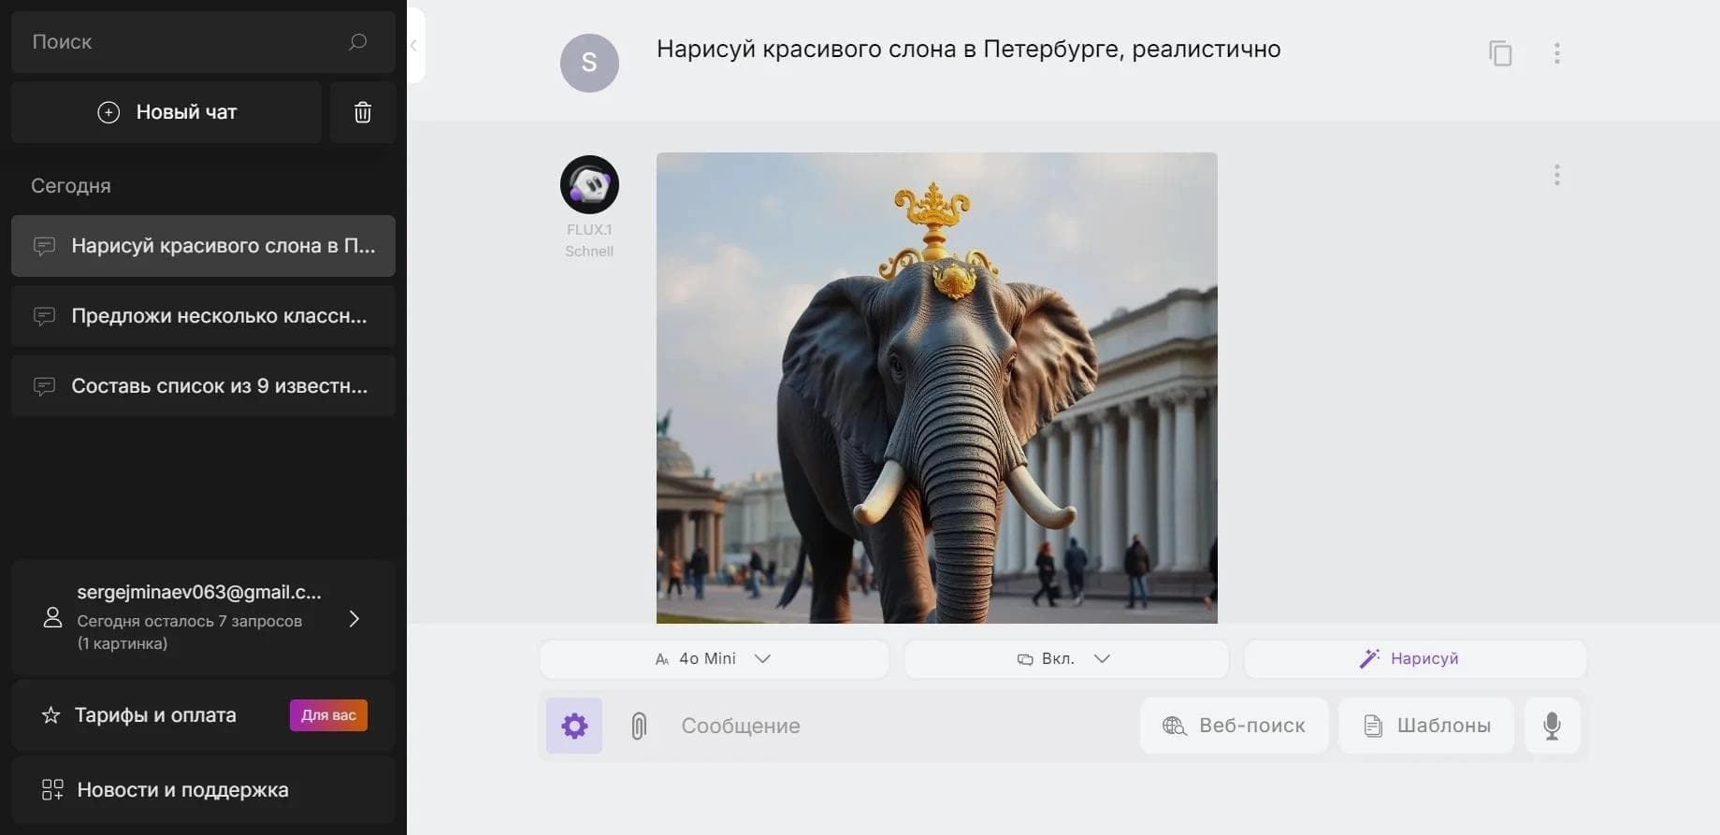The image size is (1720, 835).
Task: Expand account details via the chevron arrow
Action: pyautogui.click(x=354, y=619)
